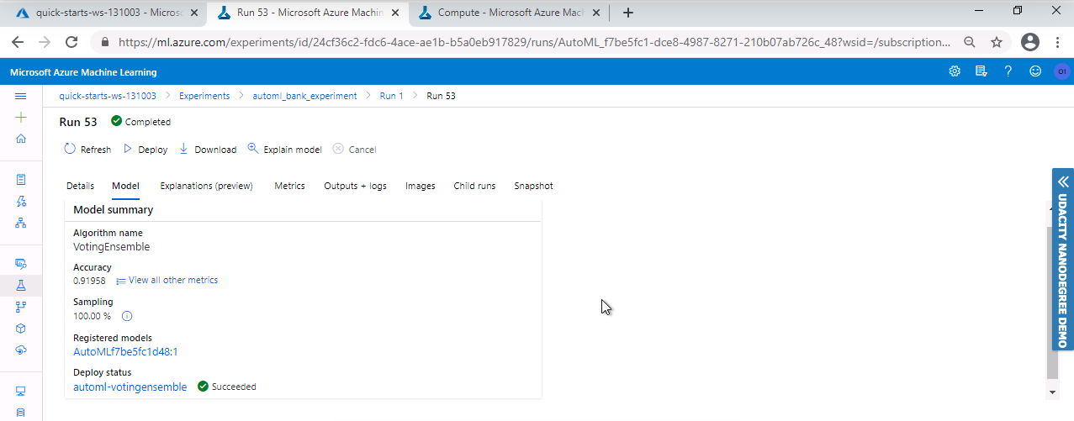Open the Help question mark icon
The image size is (1074, 421).
tap(1008, 71)
